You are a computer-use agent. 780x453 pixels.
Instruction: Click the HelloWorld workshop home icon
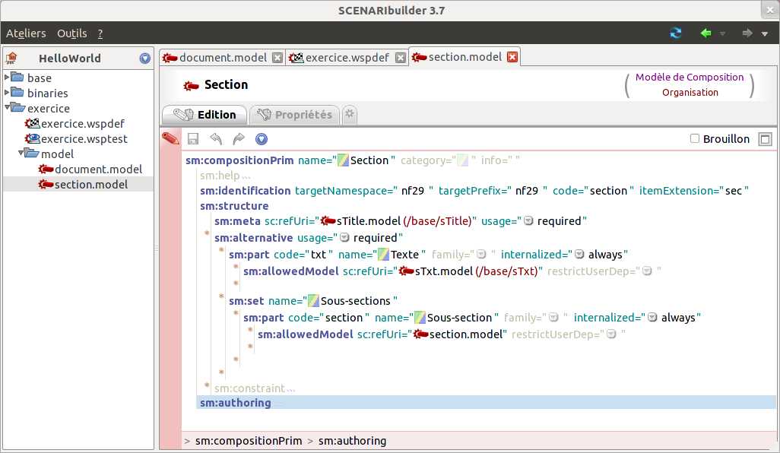[11, 59]
